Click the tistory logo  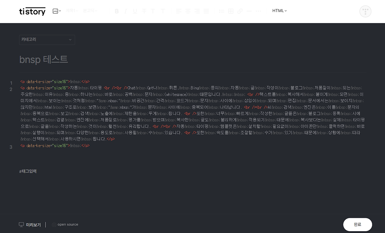tap(32, 11)
